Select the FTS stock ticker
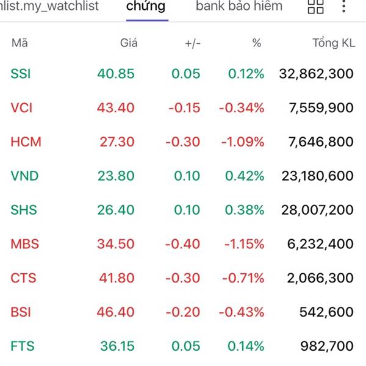The height and width of the screenshot is (366, 366). click(22, 346)
